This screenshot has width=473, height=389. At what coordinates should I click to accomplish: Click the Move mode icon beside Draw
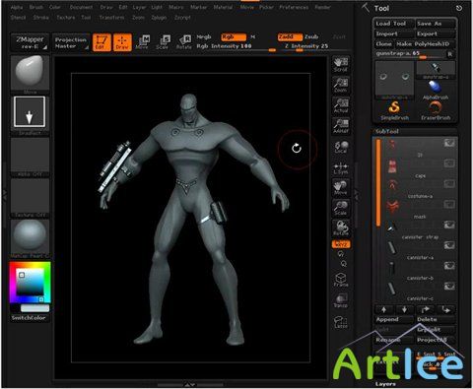click(x=142, y=42)
